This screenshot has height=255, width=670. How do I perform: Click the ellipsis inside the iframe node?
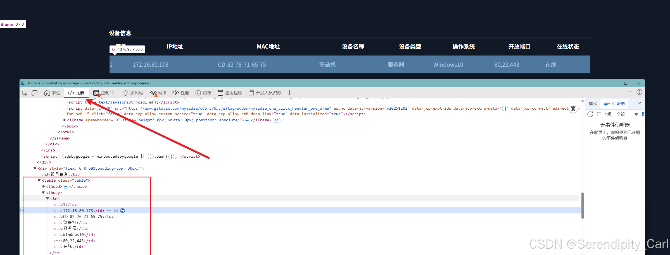point(248,120)
